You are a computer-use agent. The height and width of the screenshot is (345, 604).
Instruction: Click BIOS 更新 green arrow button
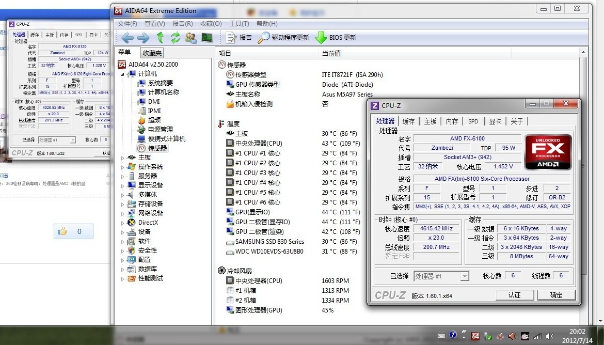[336, 38]
